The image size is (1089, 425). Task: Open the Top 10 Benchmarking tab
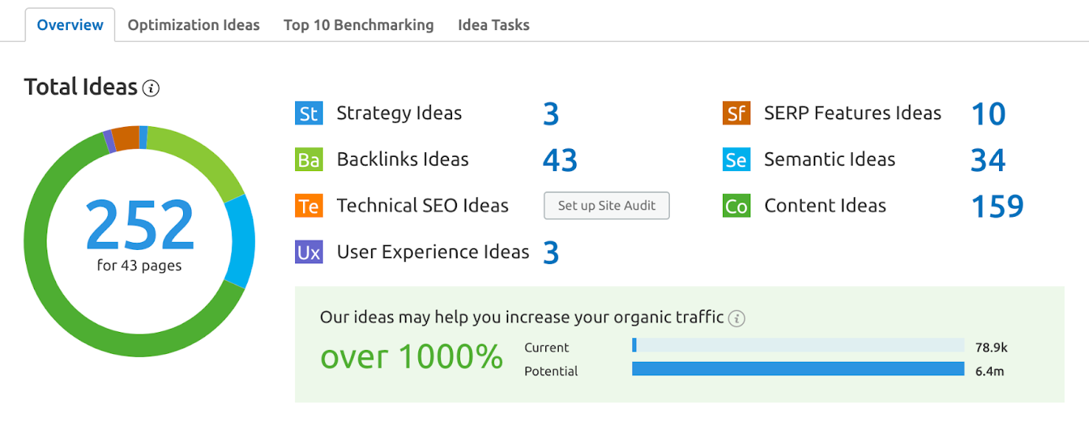tap(358, 25)
